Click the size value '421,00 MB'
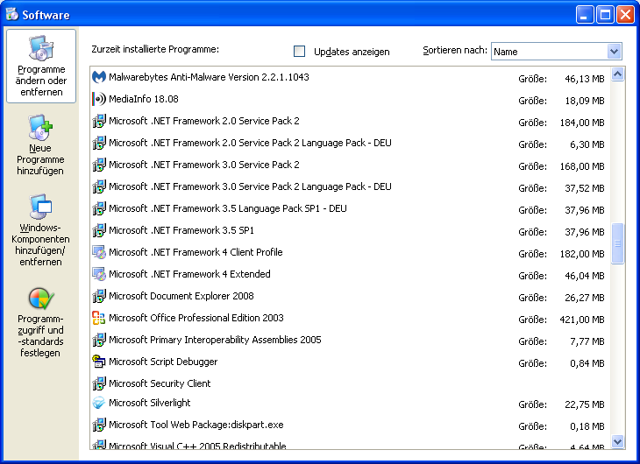This screenshot has height=464, width=640. click(x=582, y=320)
